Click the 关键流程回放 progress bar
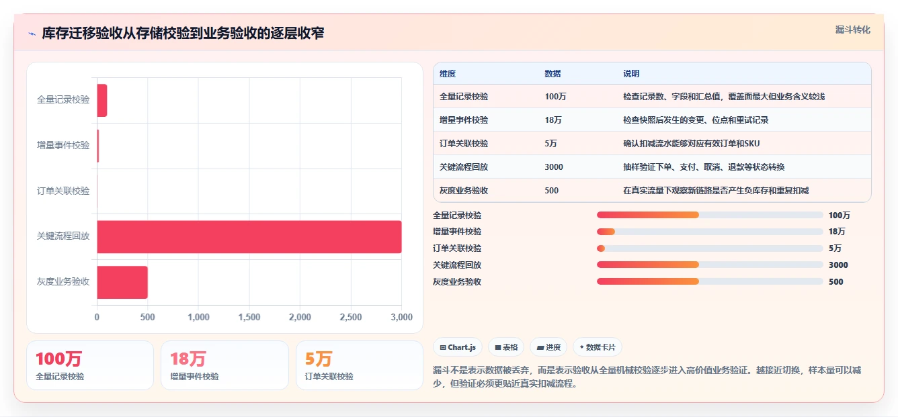This screenshot has height=417, width=898. click(x=710, y=265)
